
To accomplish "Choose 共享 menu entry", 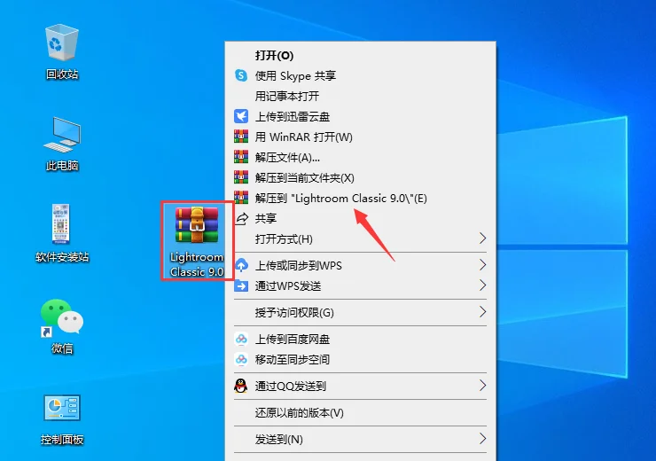I will tap(361, 218).
